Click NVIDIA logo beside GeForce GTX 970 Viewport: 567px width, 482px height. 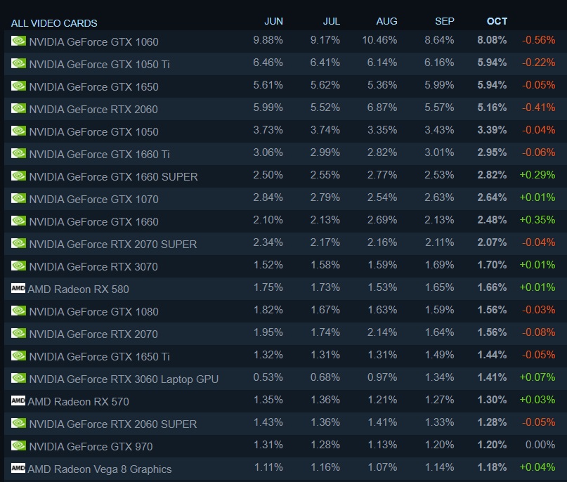coord(18,445)
